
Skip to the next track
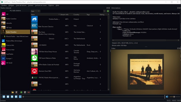pyautogui.click(x=16, y=97)
